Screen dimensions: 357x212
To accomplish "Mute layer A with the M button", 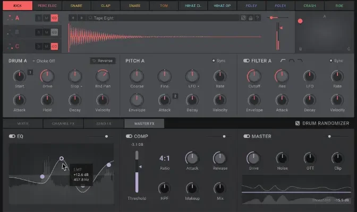I will (46, 17).
